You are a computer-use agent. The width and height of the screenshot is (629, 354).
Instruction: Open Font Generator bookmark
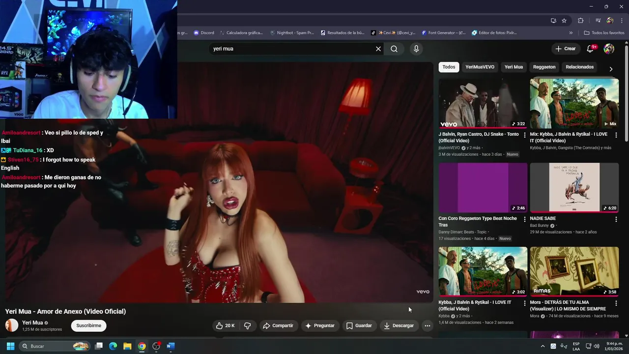(x=444, y=33)
